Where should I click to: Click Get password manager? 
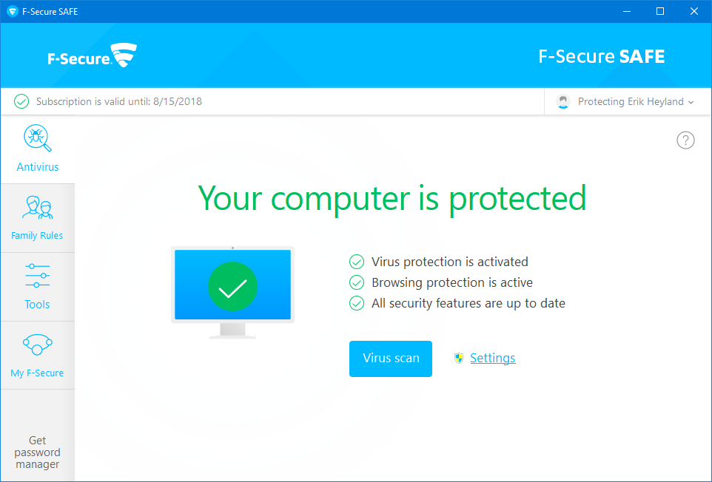pyautogui.click(x=37, y=452)
